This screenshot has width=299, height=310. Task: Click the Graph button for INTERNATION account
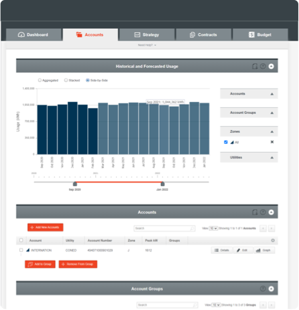264,251
